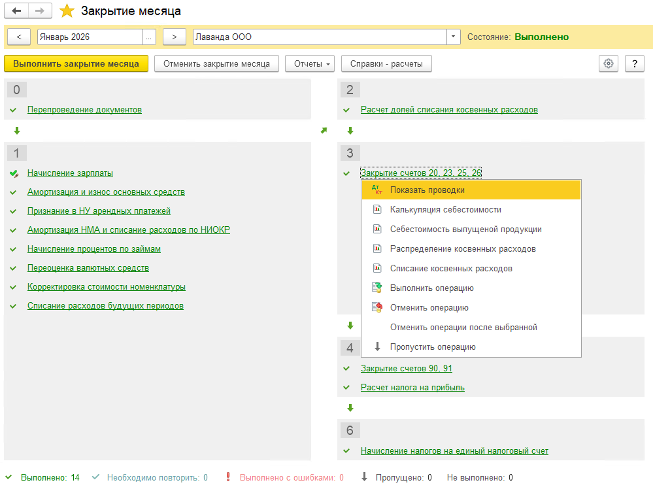Image resolution: width=653 pixels, height=491 pixels.
Task: Select Отменить операцию from the menu
Action: pos(429,308)
